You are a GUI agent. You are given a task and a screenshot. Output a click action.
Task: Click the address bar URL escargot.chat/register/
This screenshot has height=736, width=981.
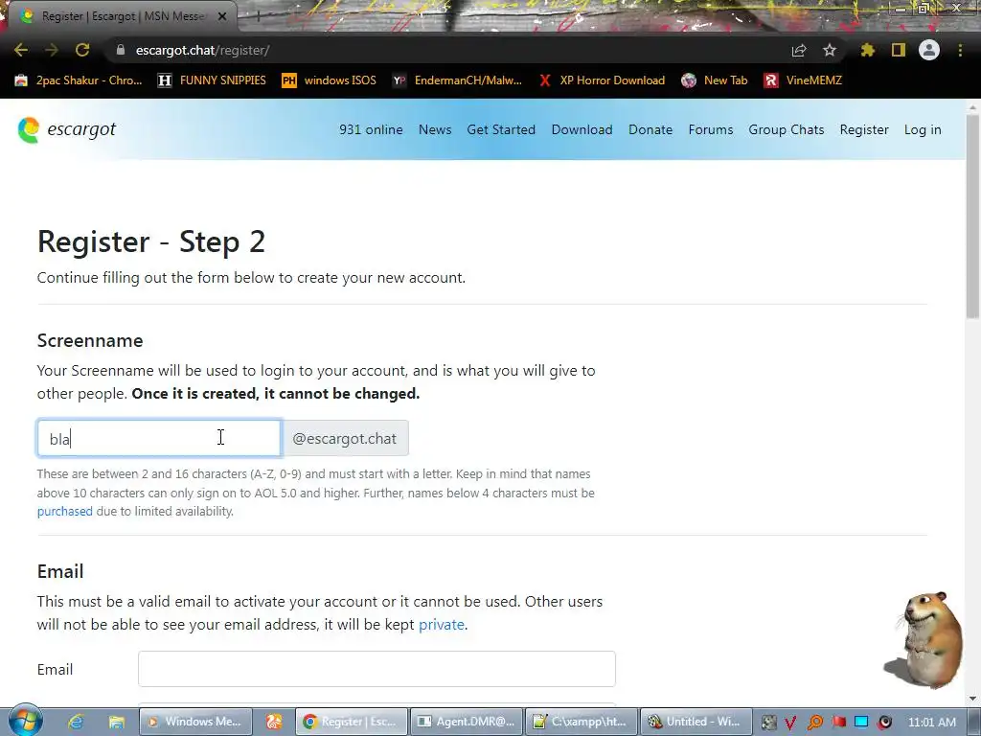point(203,50)
